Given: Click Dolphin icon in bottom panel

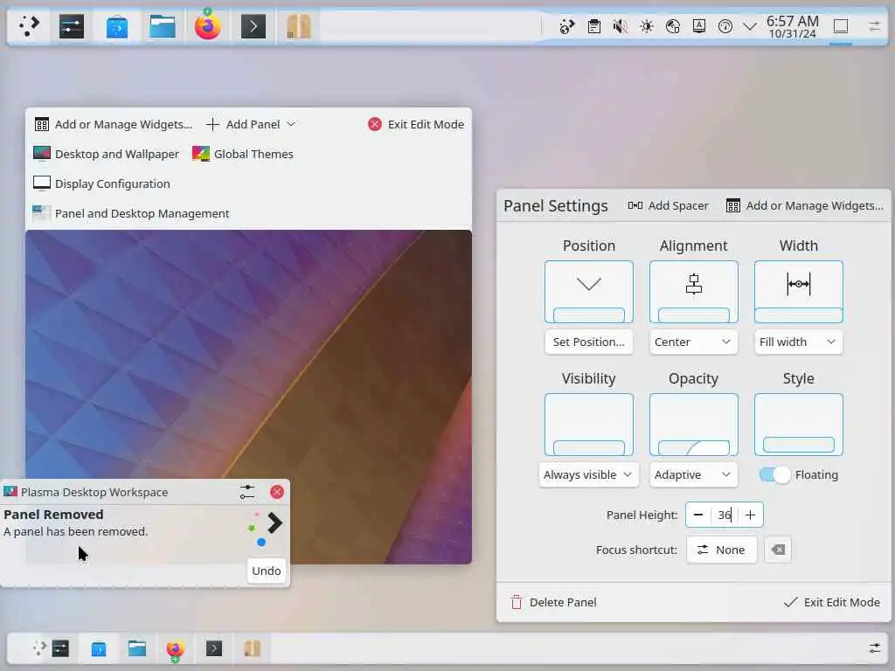Looking at the screenshot, I should 137,648.
